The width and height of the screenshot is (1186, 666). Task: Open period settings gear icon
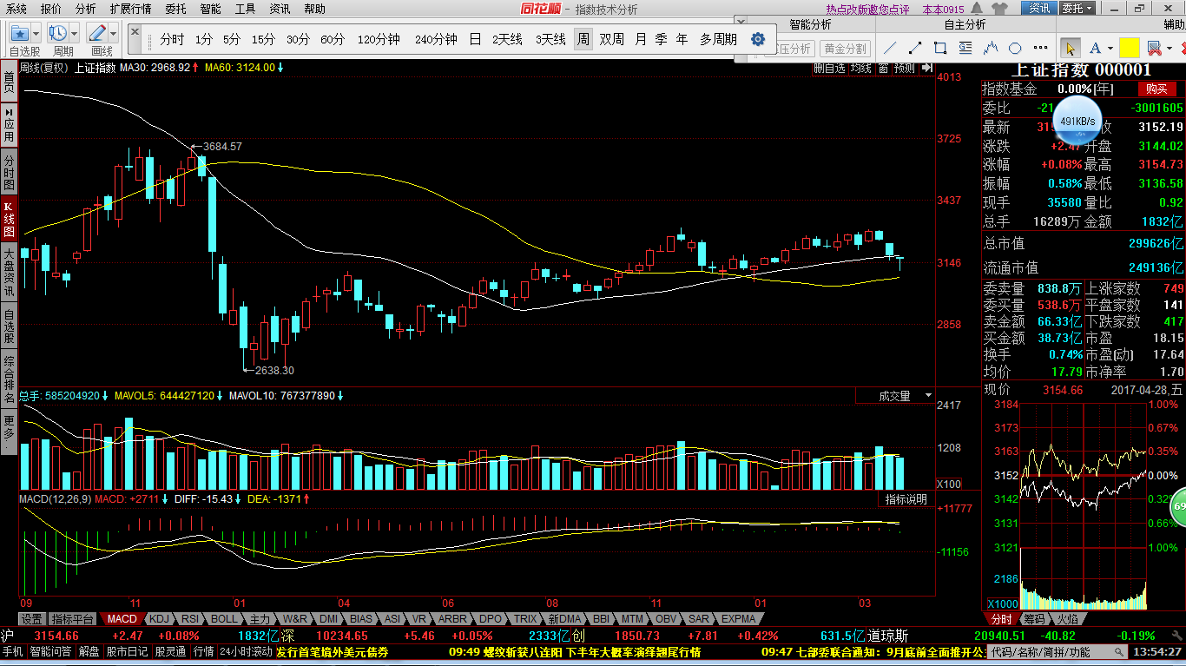pos(757,39)
